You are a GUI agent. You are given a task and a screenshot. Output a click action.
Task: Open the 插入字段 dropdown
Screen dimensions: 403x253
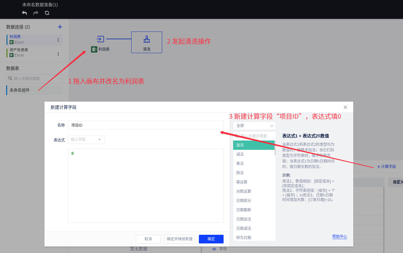point(86,140)
